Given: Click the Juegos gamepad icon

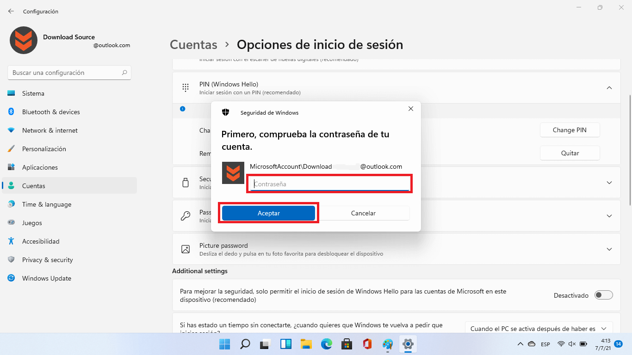Looking at the screenshot, I should tap(11, 223).
